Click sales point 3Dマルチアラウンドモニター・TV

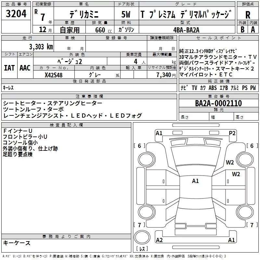[x=218, y=57]
